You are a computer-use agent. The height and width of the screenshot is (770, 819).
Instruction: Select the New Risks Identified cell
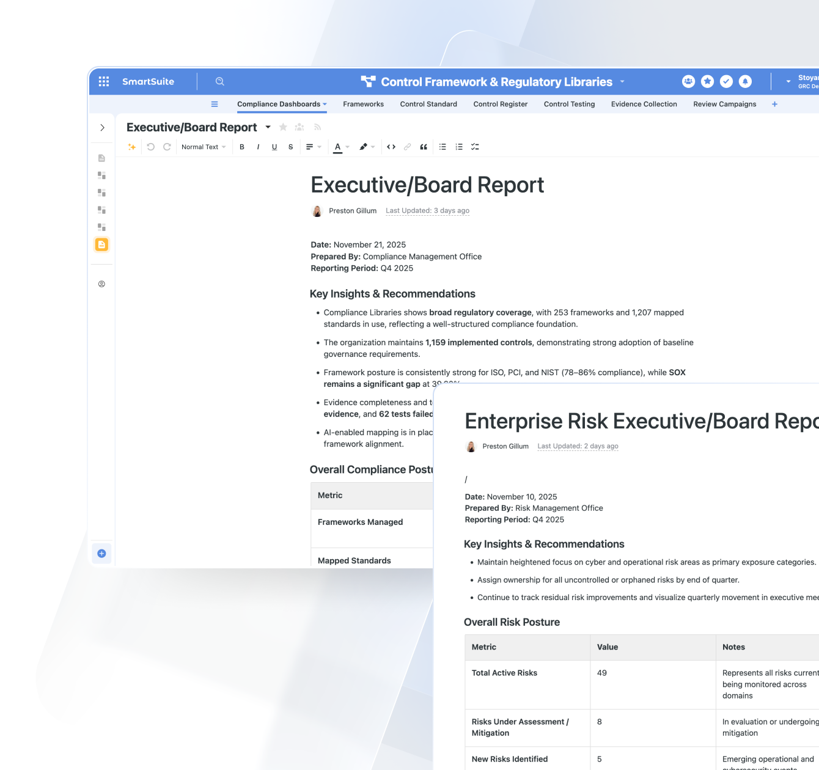527,759
